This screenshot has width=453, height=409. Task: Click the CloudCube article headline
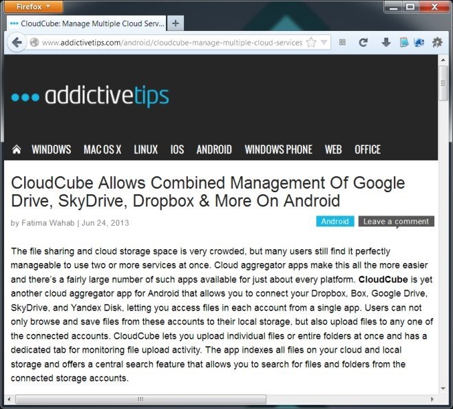click(x=208, y=191)
